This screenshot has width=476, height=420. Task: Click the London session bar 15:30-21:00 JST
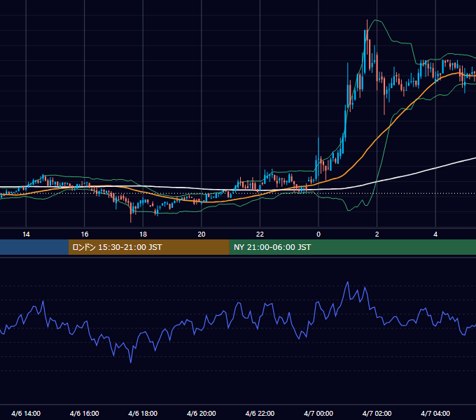[148, 247]
